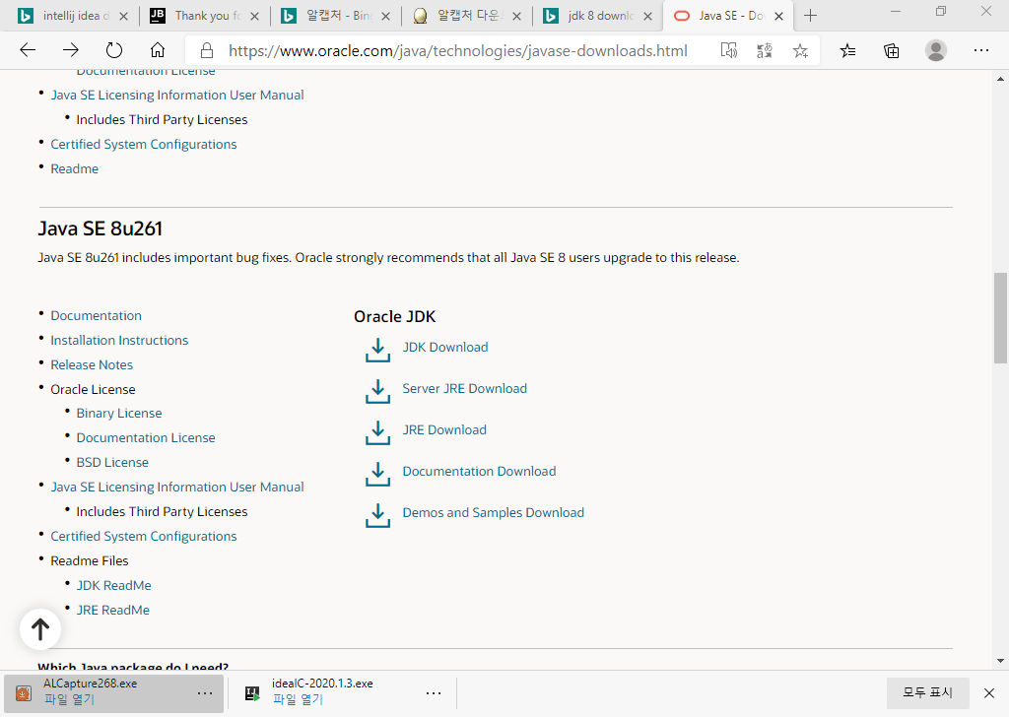Click the idealC-2020.1.3.exe file icon
Viewport: 1009px width, 717px height.
click(252, 693)
